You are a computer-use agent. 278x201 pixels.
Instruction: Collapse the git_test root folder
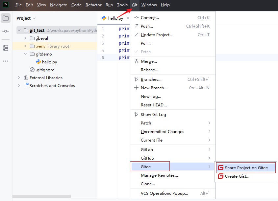pyautogui.click(x=19, y=30)
